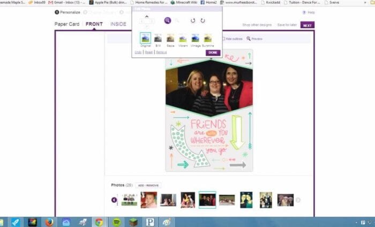Click the Personalize step
The width and height of the screenshot is (375, 227).
[67, 12]
